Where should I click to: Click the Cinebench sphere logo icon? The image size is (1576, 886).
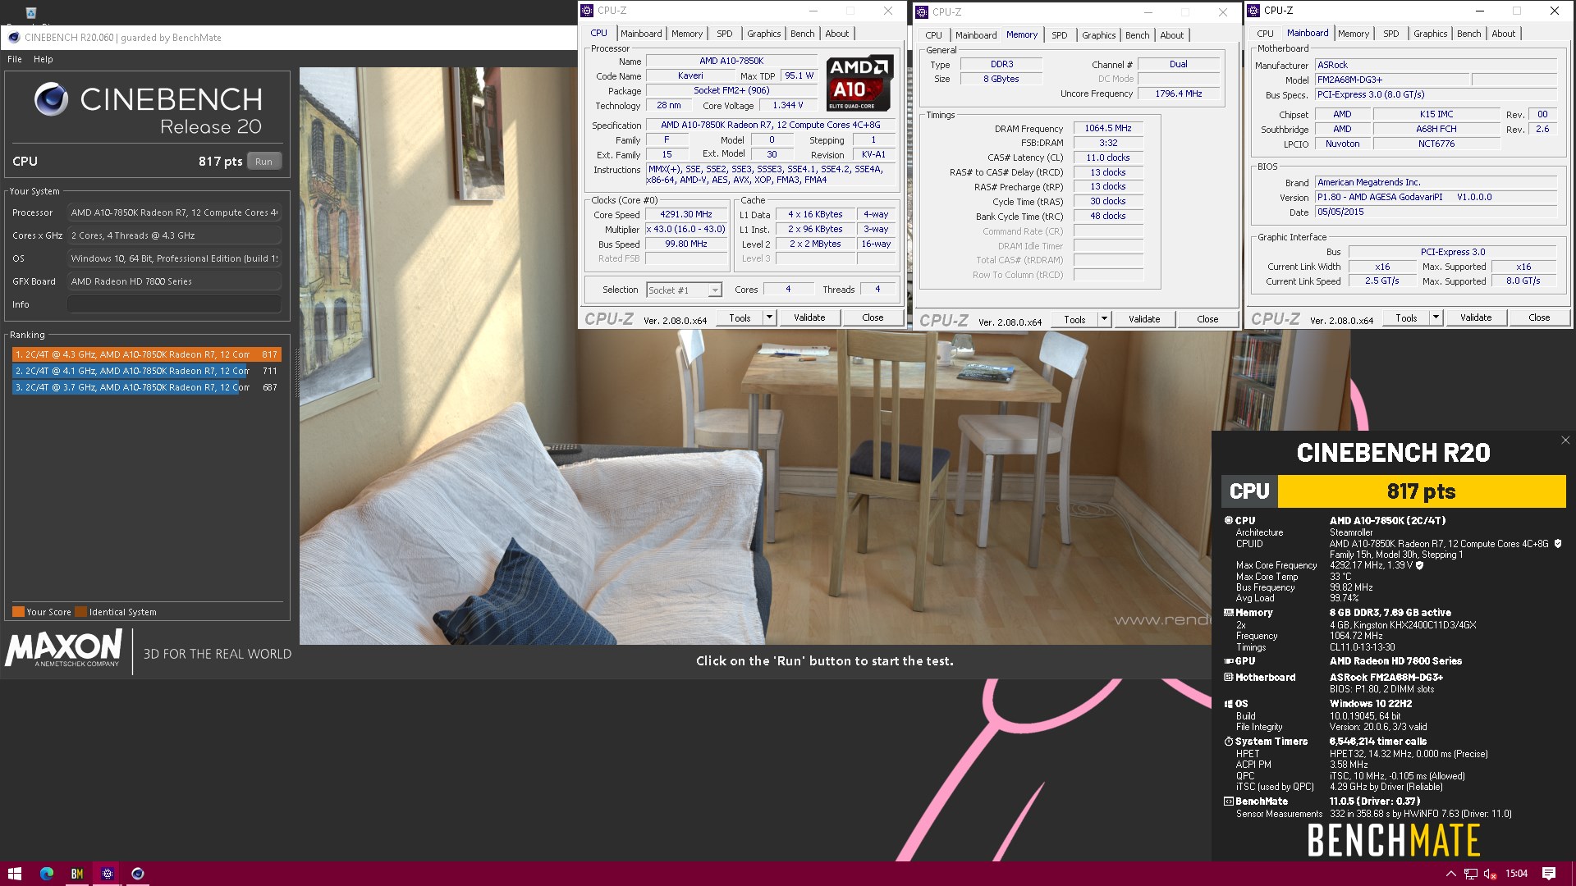[x=51, y=99]
